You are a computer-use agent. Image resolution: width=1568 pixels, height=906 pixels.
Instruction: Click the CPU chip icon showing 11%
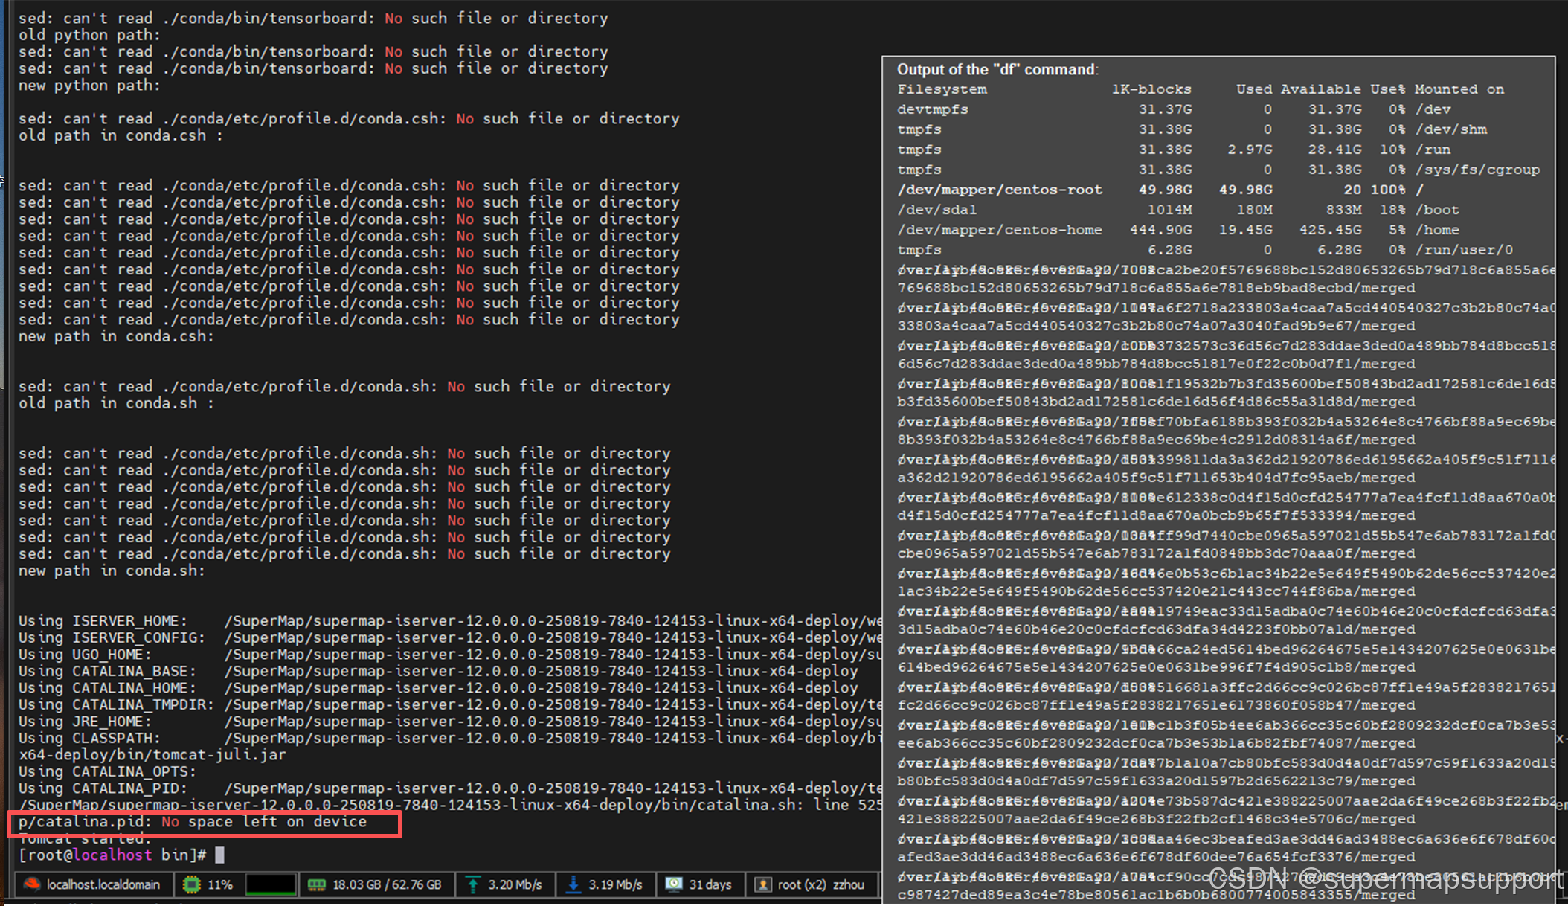coord(192,884)
